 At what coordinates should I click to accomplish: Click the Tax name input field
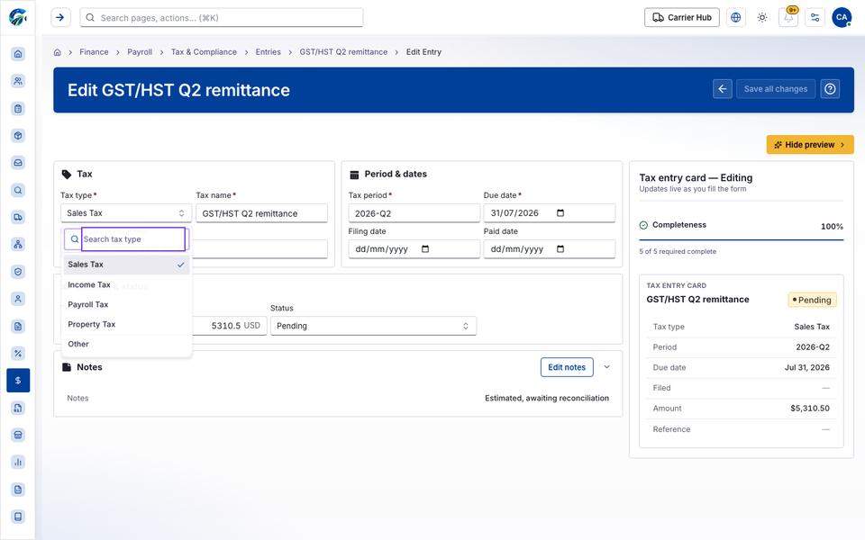pyautogui.click(x=261, y=213)
